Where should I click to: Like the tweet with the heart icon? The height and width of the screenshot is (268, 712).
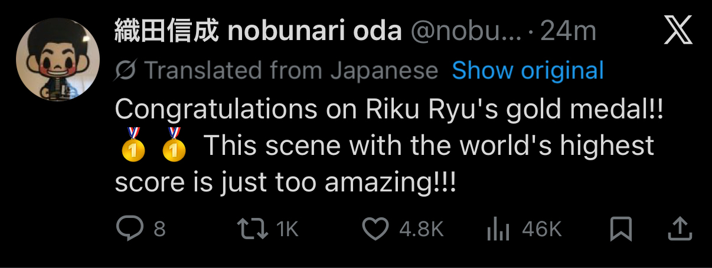375,229
